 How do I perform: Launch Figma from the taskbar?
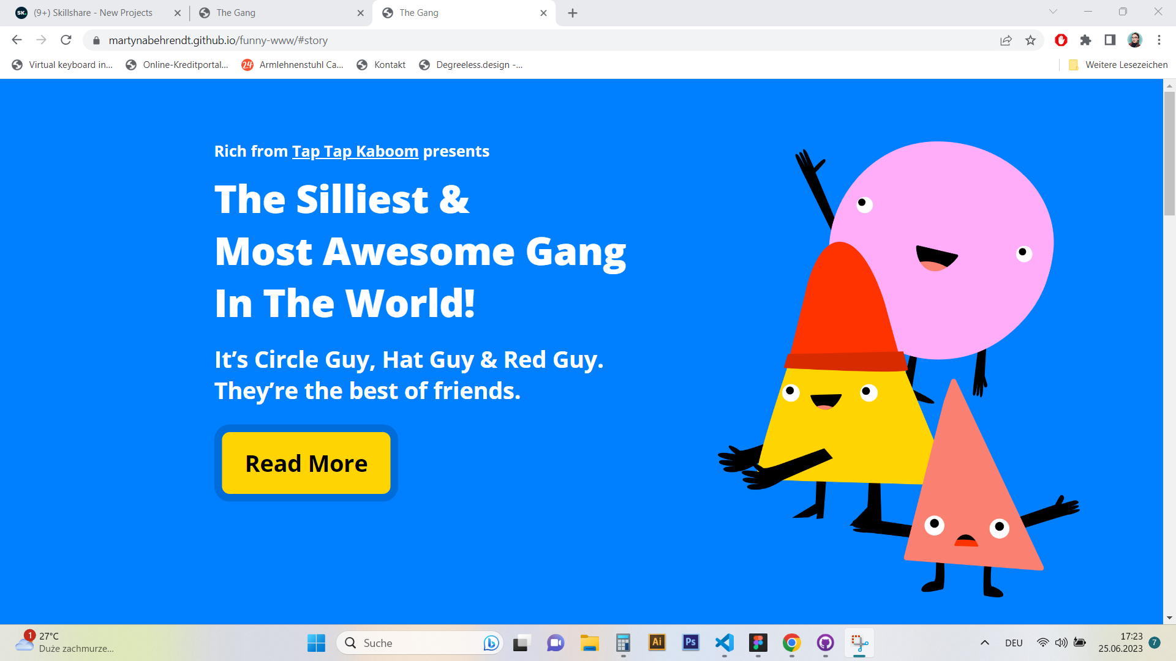point(758,643)
